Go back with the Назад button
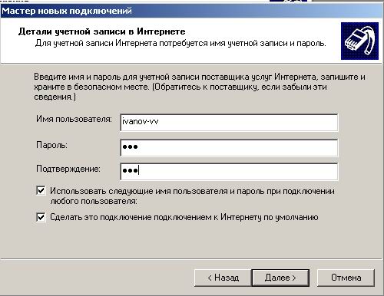The width and height of the screenshot is (384, 296). (x=223, y=278)
